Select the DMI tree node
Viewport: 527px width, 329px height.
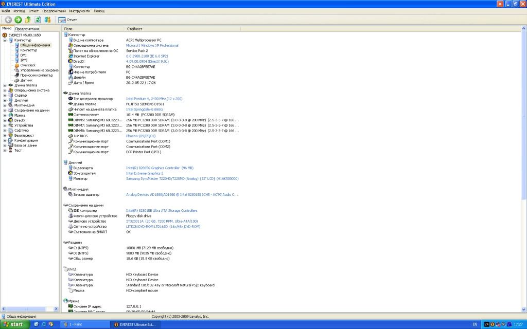coord(23,55)
